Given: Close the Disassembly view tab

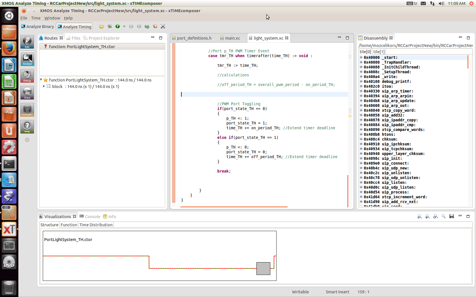Looking at the screenshot, I should pyautogui.click(x=391, y=38).
